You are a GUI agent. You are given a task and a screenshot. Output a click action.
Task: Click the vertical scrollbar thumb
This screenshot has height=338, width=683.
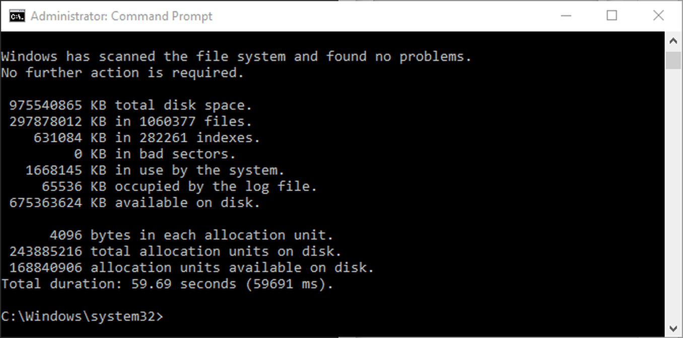point(673,59)
